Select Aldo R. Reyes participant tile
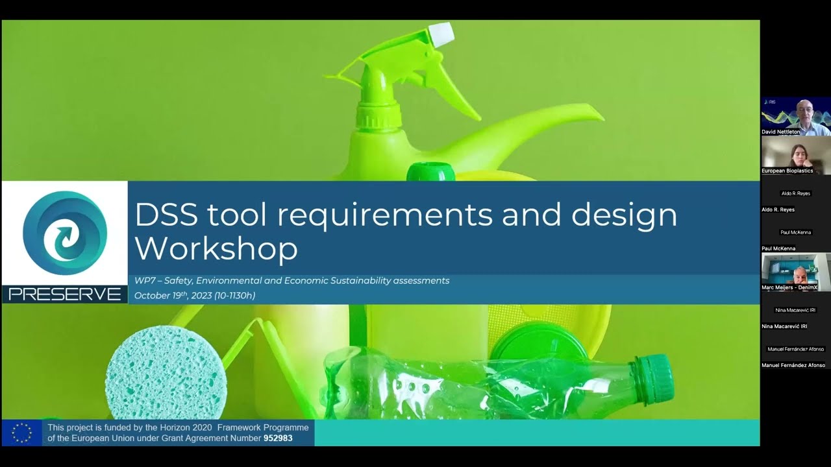This screenshot has height=467, width=831. coord(796,194)
